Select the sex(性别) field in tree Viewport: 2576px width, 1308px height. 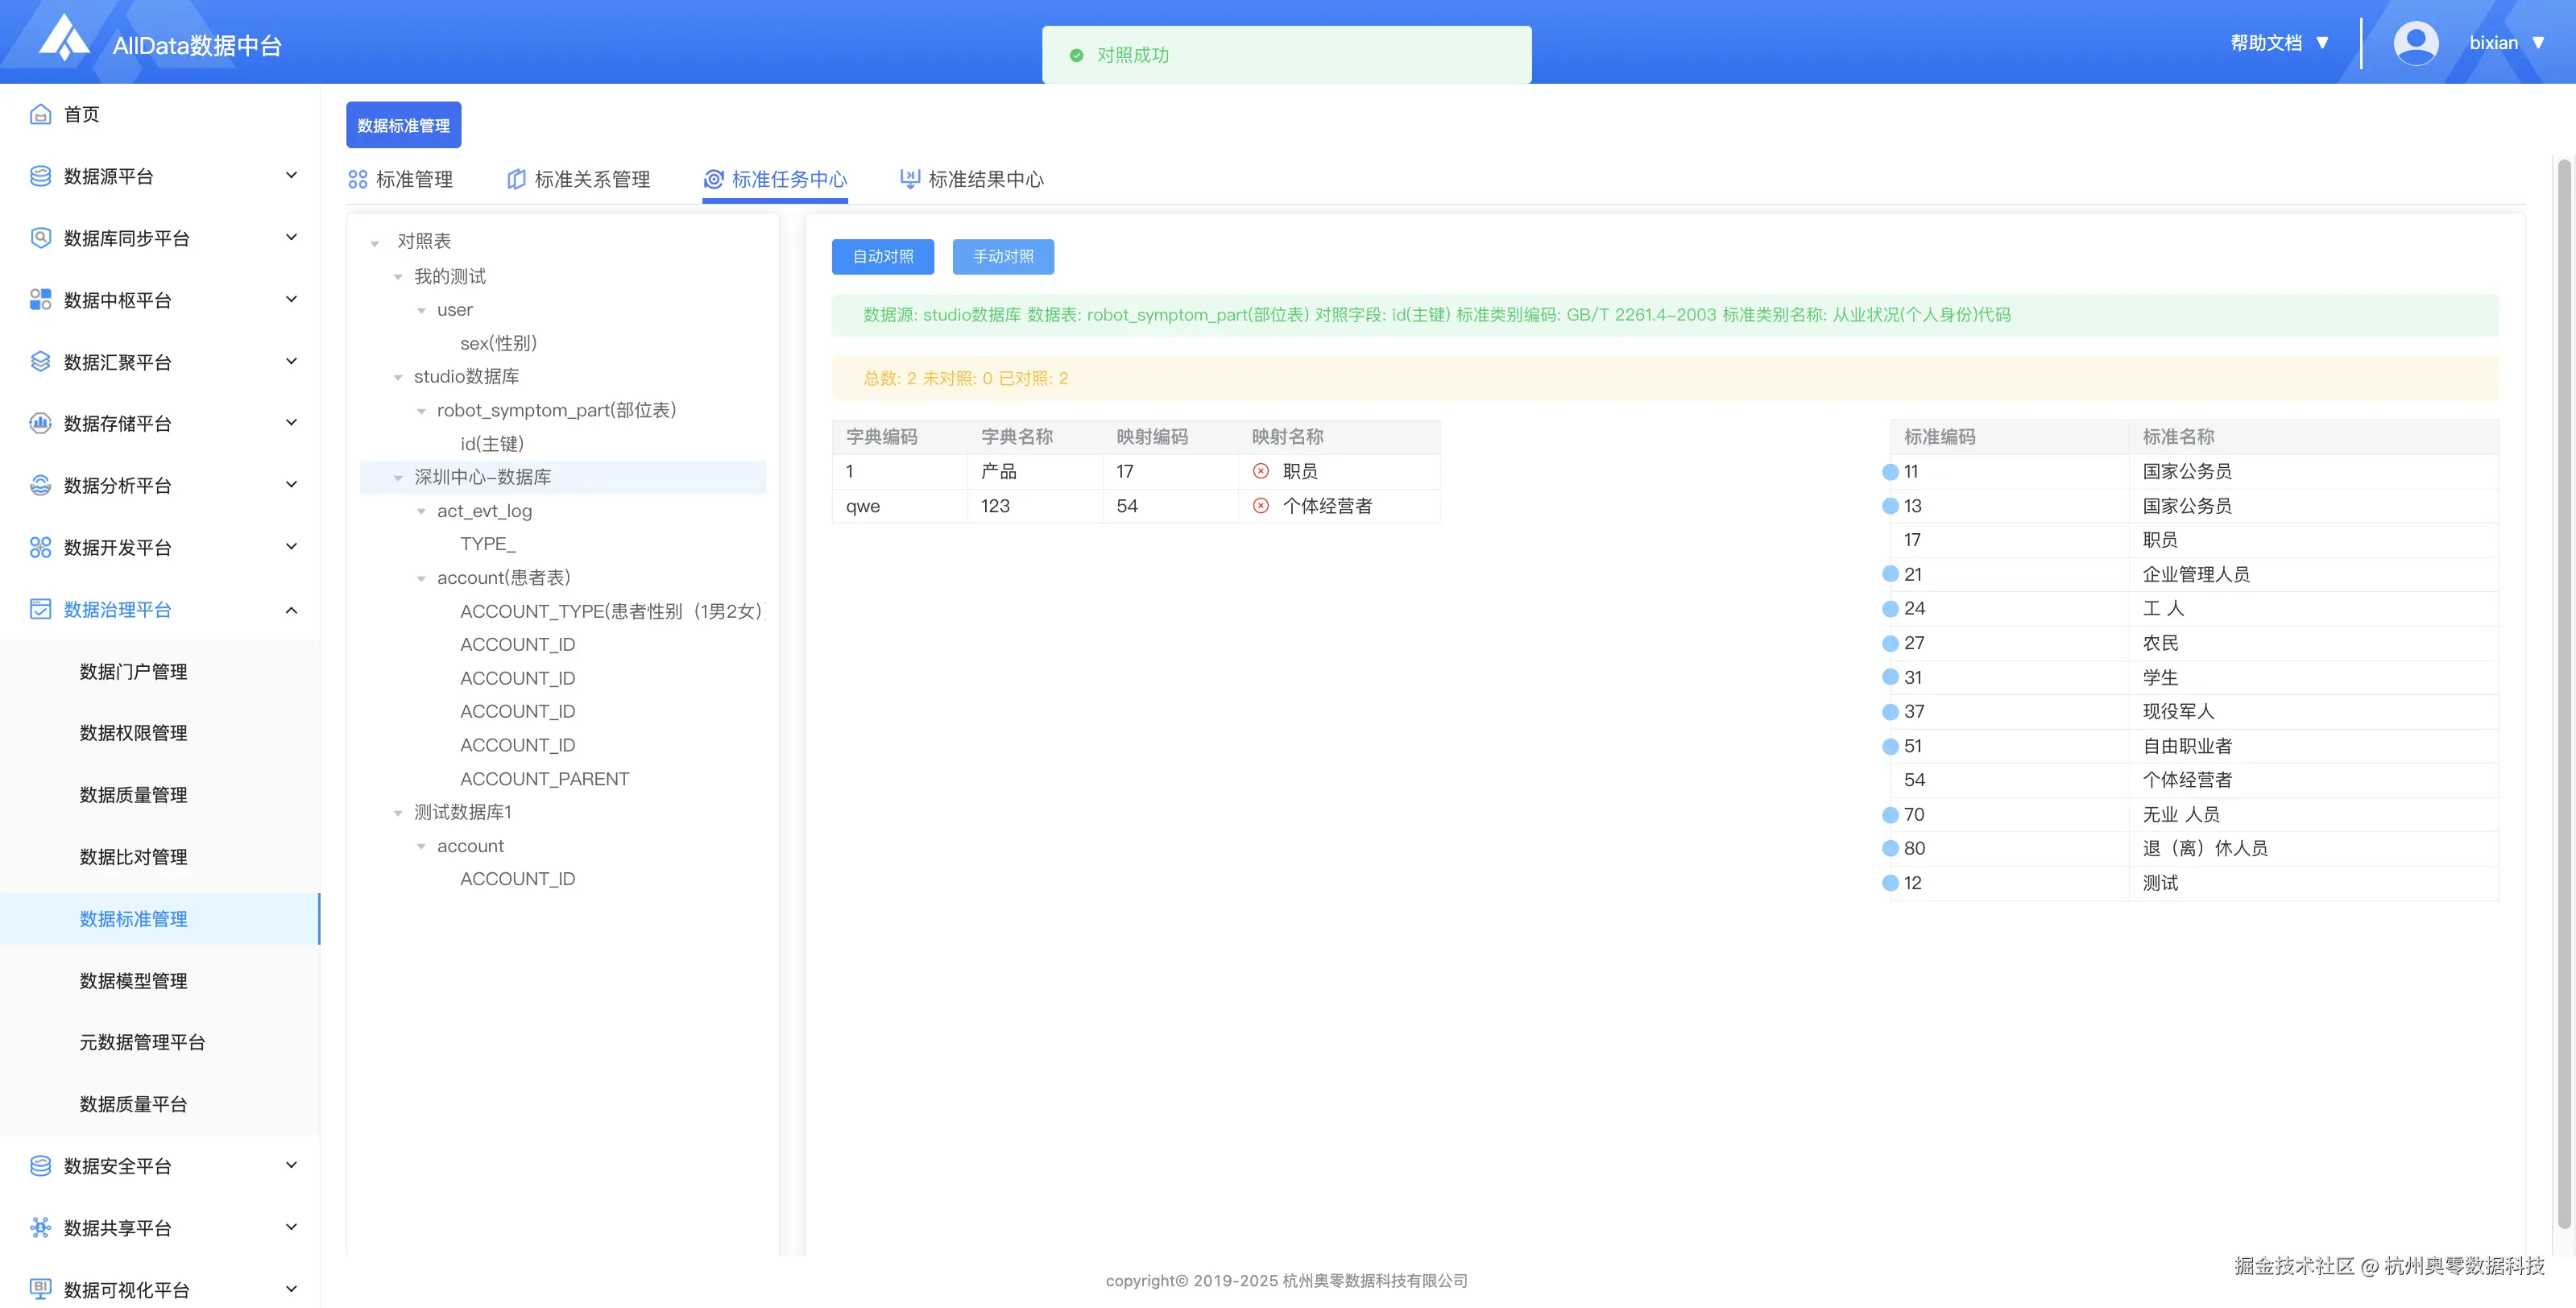click(x=498, y=343)
